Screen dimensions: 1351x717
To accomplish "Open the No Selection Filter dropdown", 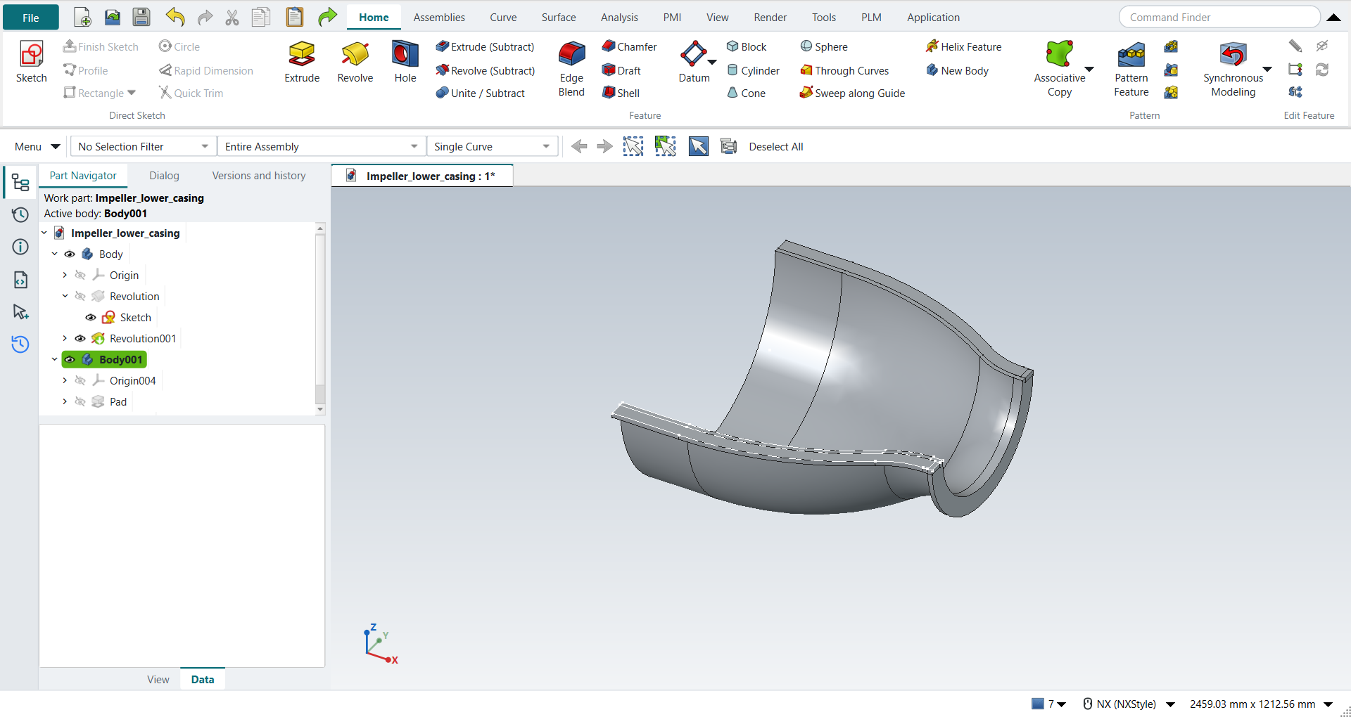I will [x=144, y=146].
